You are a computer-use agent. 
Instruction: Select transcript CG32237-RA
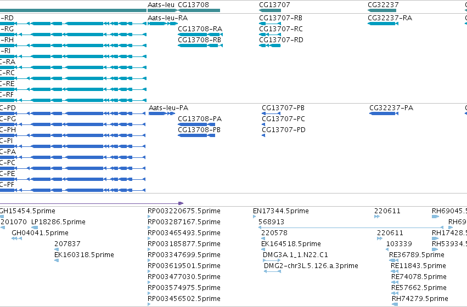pos(383,24)
